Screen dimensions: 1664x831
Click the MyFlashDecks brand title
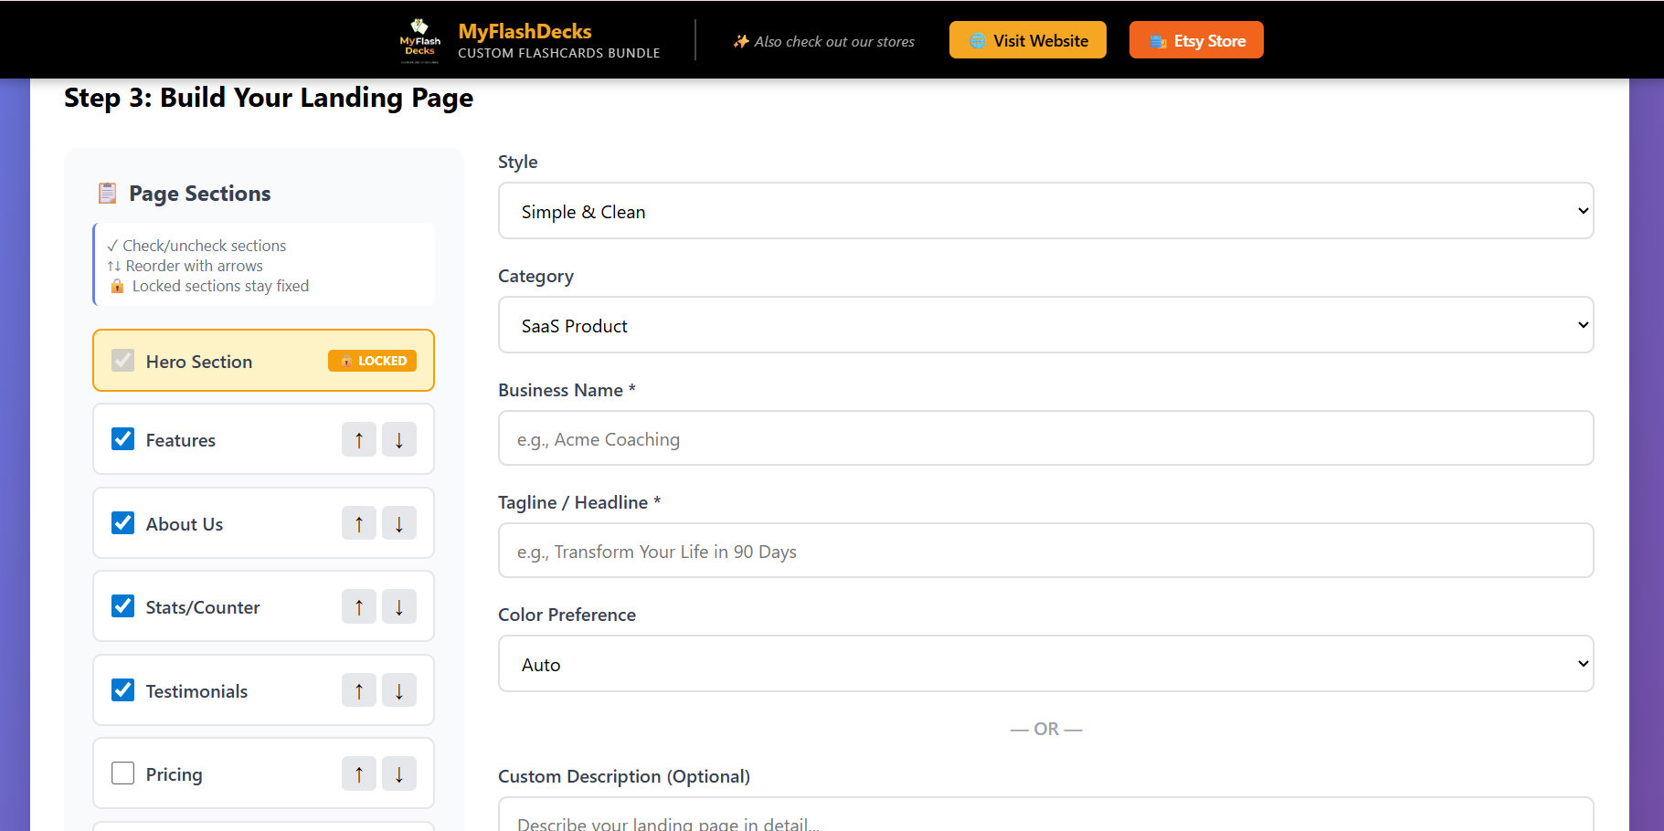tap(525, 31)
